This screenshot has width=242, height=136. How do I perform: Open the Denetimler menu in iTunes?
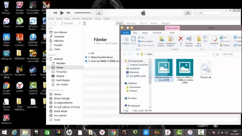pos(87,19)
